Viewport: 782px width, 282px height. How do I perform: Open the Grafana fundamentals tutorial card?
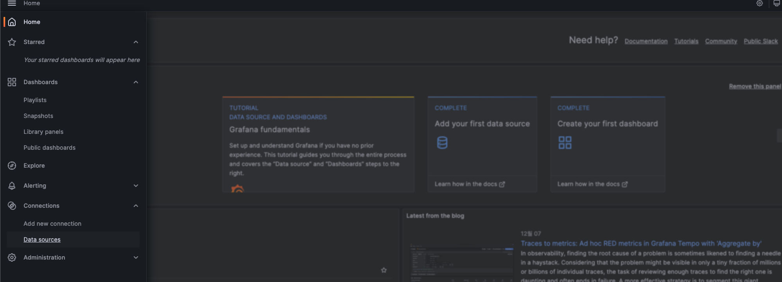(x=318, y=144)
